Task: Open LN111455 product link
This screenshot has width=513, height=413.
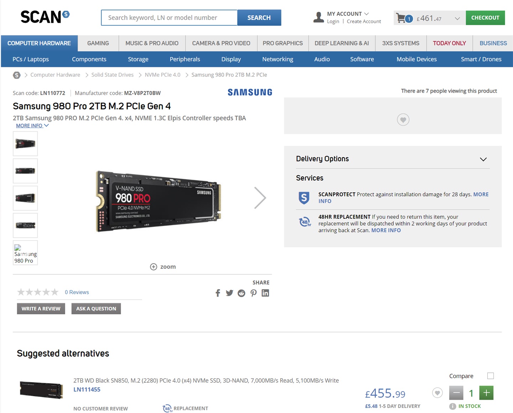Action: pos(87,389)
